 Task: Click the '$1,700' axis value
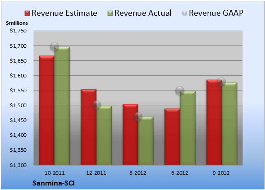point(18,46)
